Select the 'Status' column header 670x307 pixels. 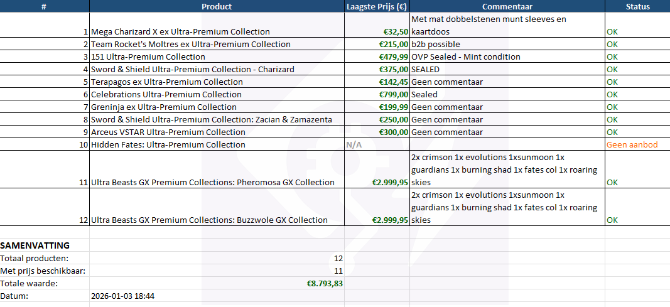coord(637,6)
